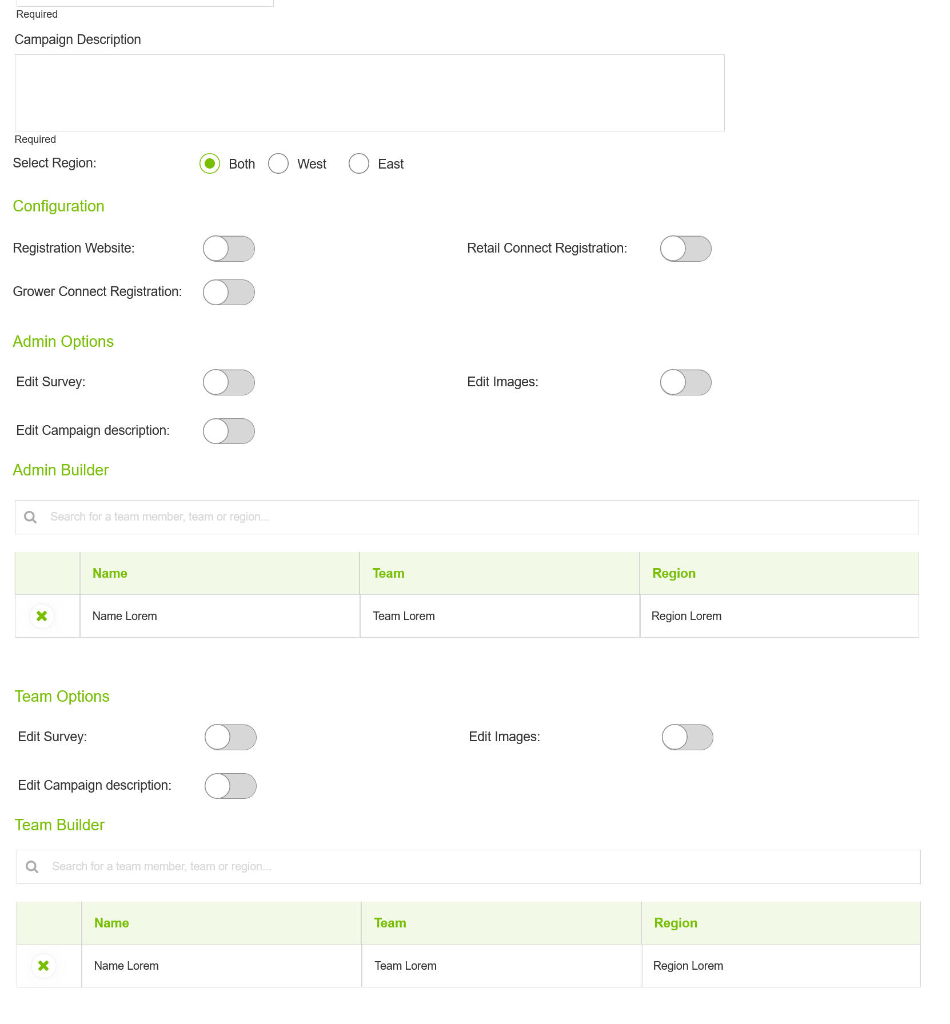Click into the Campaign Description text area
Image resolution: width=950 pixels, height=1024 pixels.
(369, 93)
